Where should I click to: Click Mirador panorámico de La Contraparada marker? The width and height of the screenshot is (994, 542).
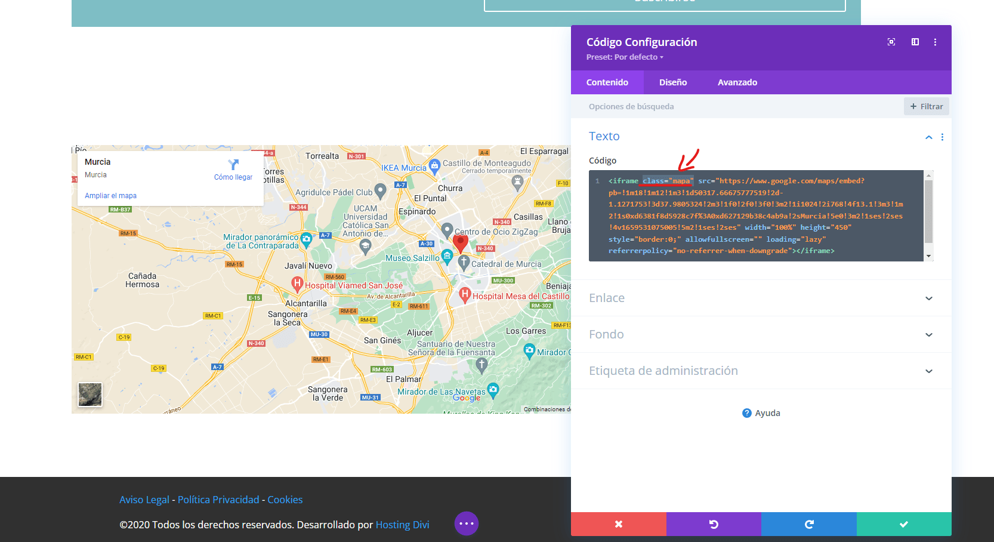306,240
